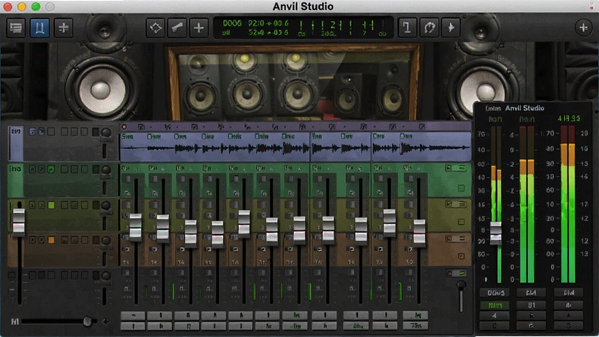Select the hammer tool icon in toolbar

[x=177, y=28]
